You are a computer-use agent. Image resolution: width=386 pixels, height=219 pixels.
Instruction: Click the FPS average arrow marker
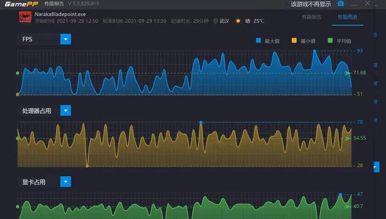[348, 73]
